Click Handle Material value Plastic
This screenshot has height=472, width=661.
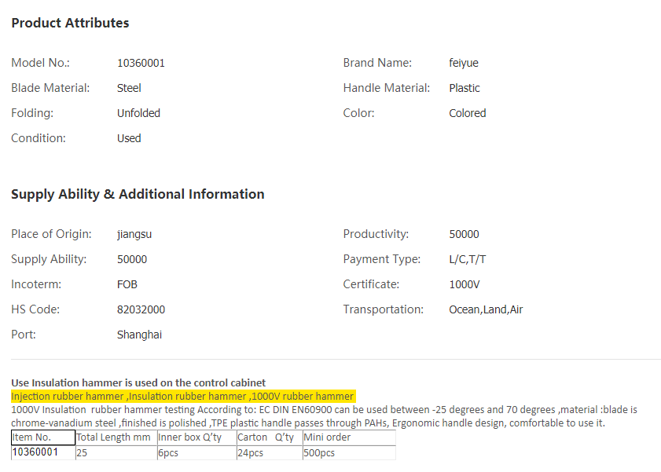(x=465, y=88)
